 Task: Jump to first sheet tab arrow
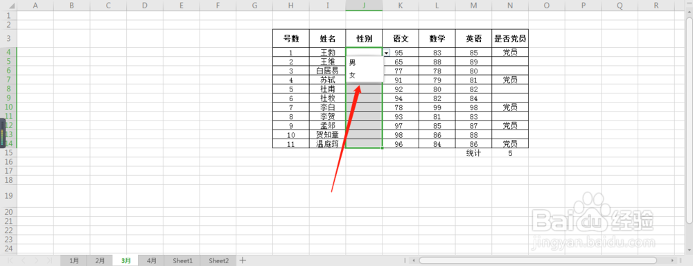click(x=10, y=260)
